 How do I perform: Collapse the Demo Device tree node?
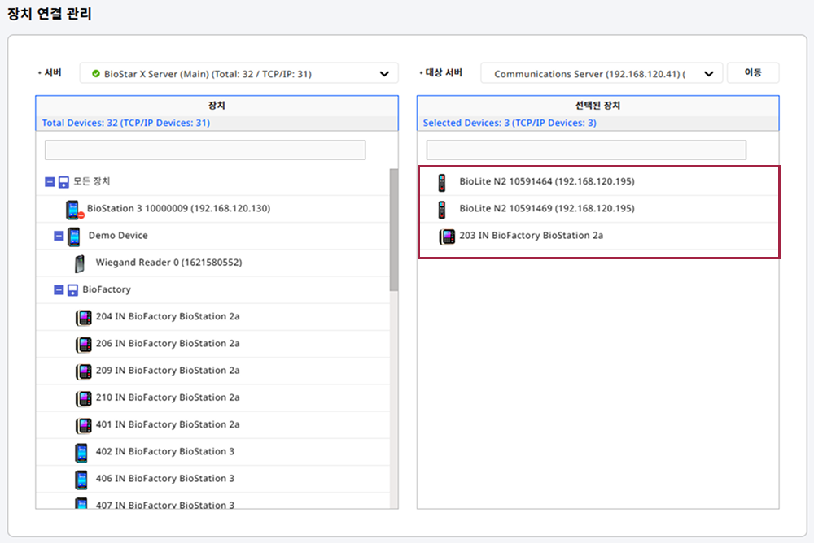[59, 236]
